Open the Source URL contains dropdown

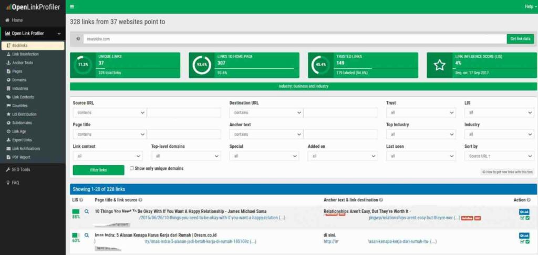point(110,113)
